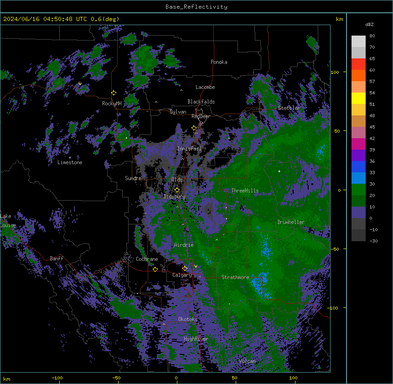Click the 80 value on dBZ scale
The width and height of the screenshot is (393, 384).
(x=372, y=36)
